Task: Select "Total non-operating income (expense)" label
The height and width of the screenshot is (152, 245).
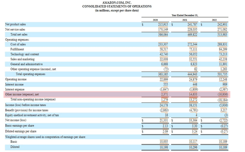Action: [x=33, y=99]
